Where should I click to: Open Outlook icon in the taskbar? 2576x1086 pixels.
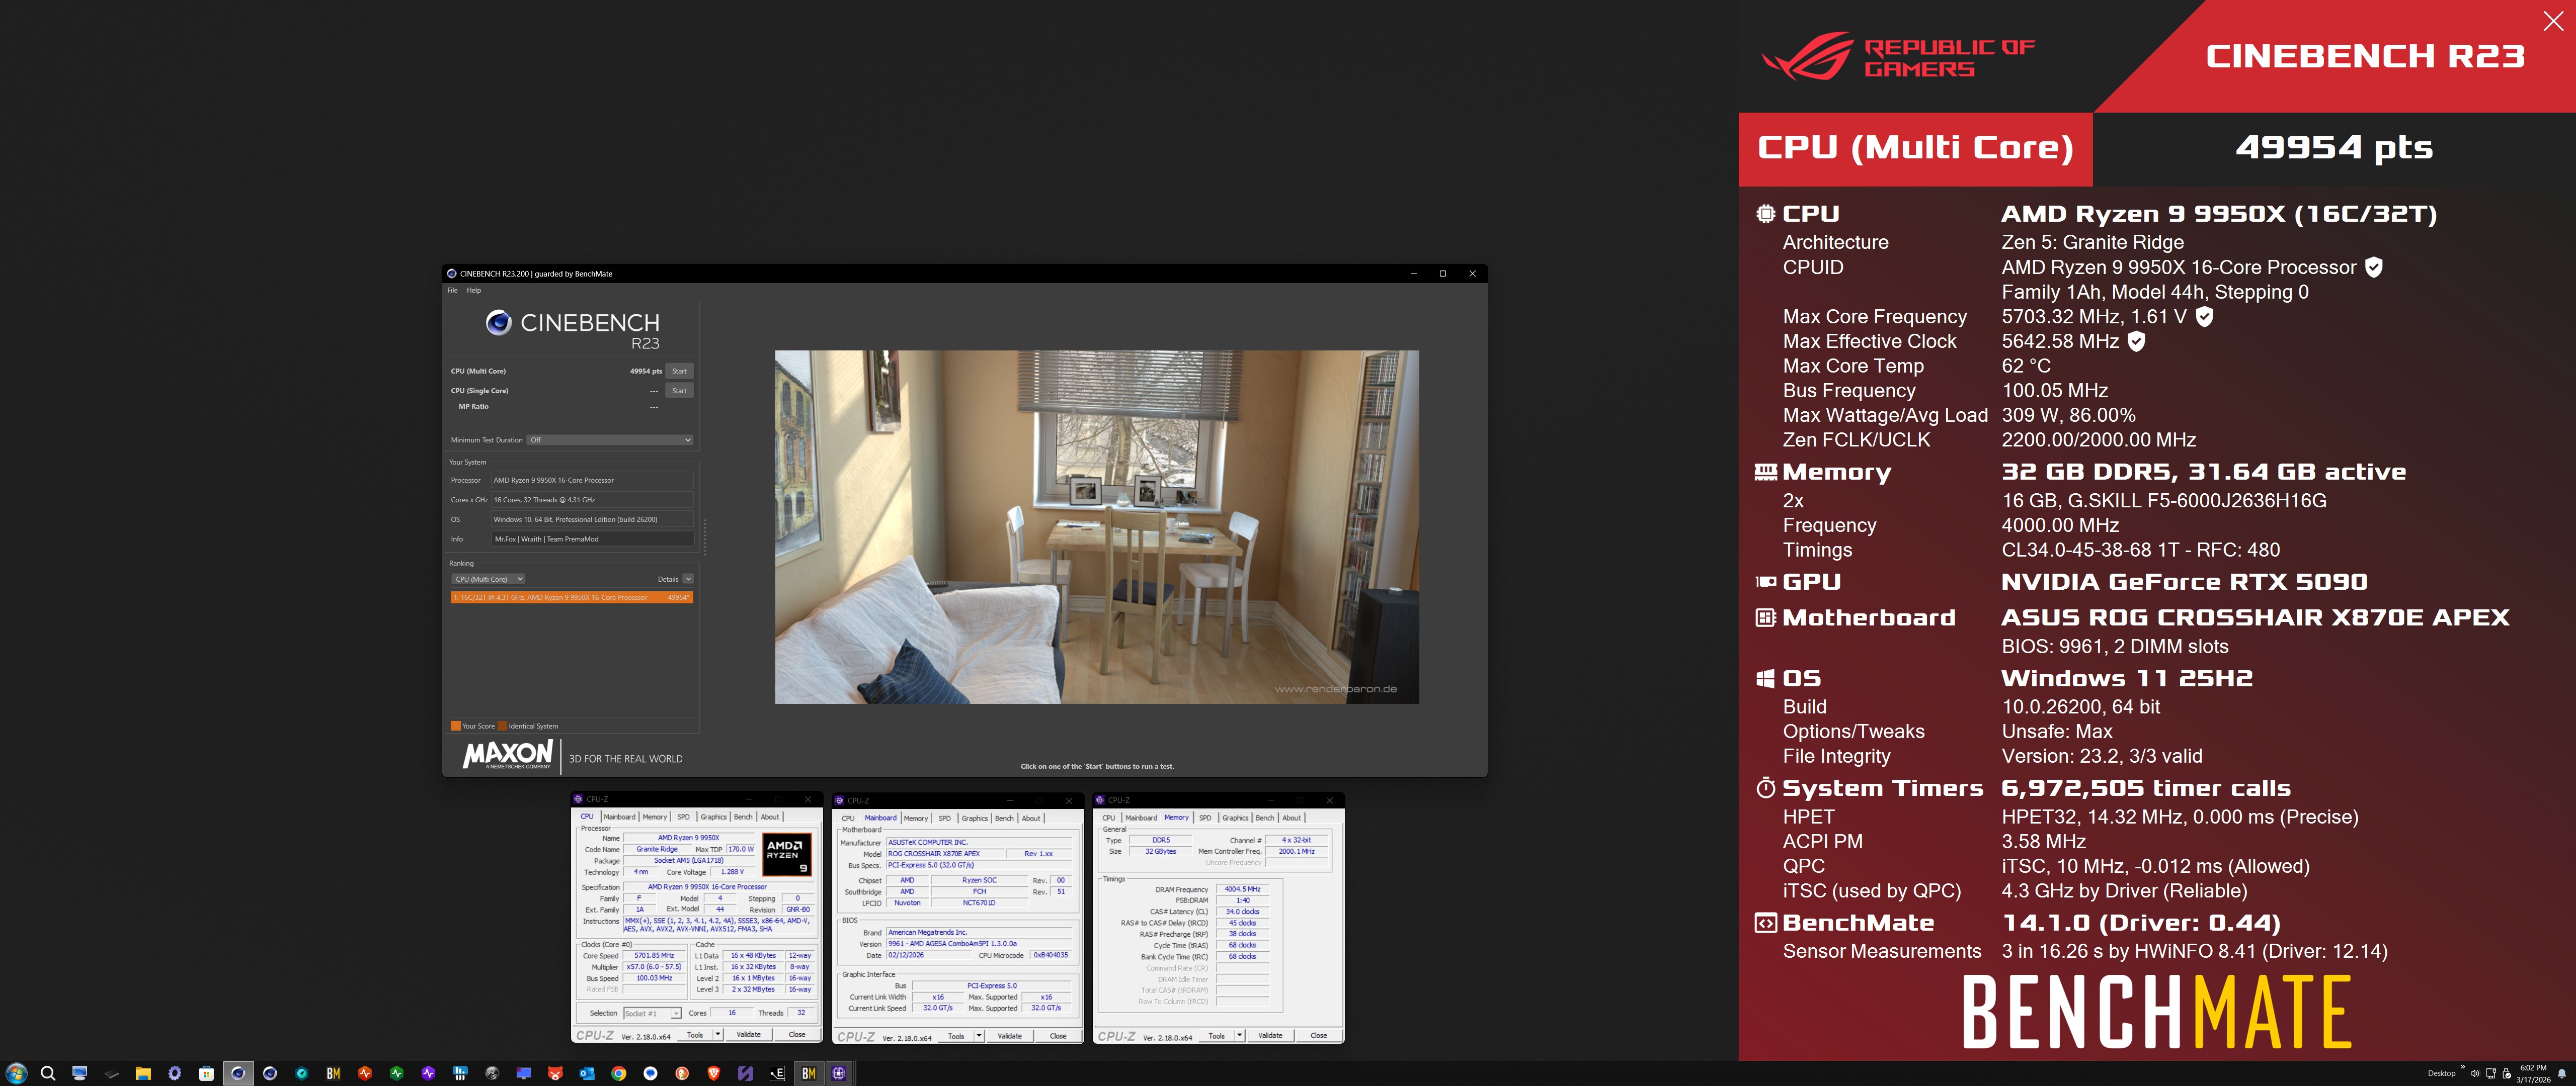pyautogui.click(x=587, y=1073)
